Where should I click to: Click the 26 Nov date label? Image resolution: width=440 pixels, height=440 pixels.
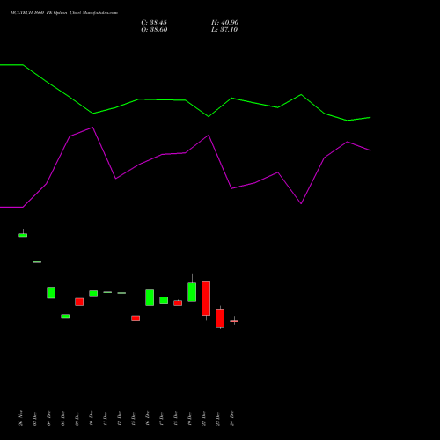[21, 418]
